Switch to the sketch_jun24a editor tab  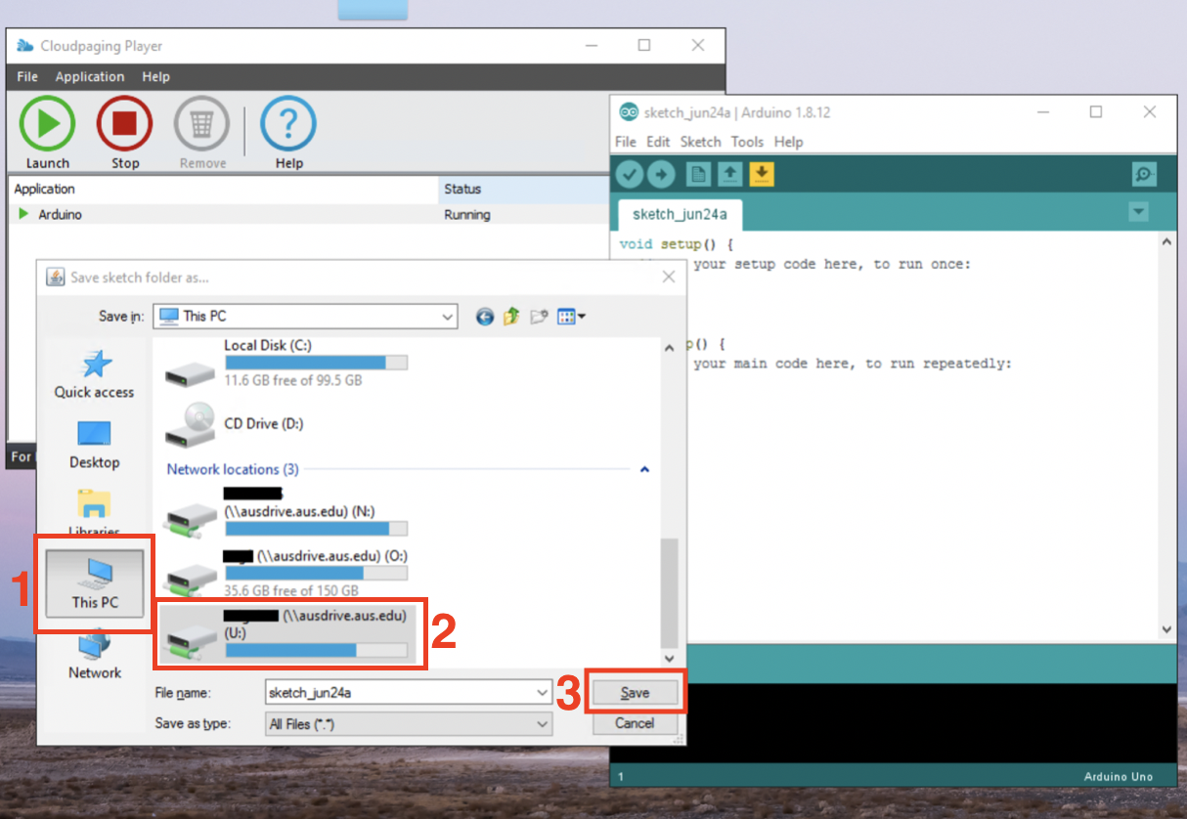681,215
